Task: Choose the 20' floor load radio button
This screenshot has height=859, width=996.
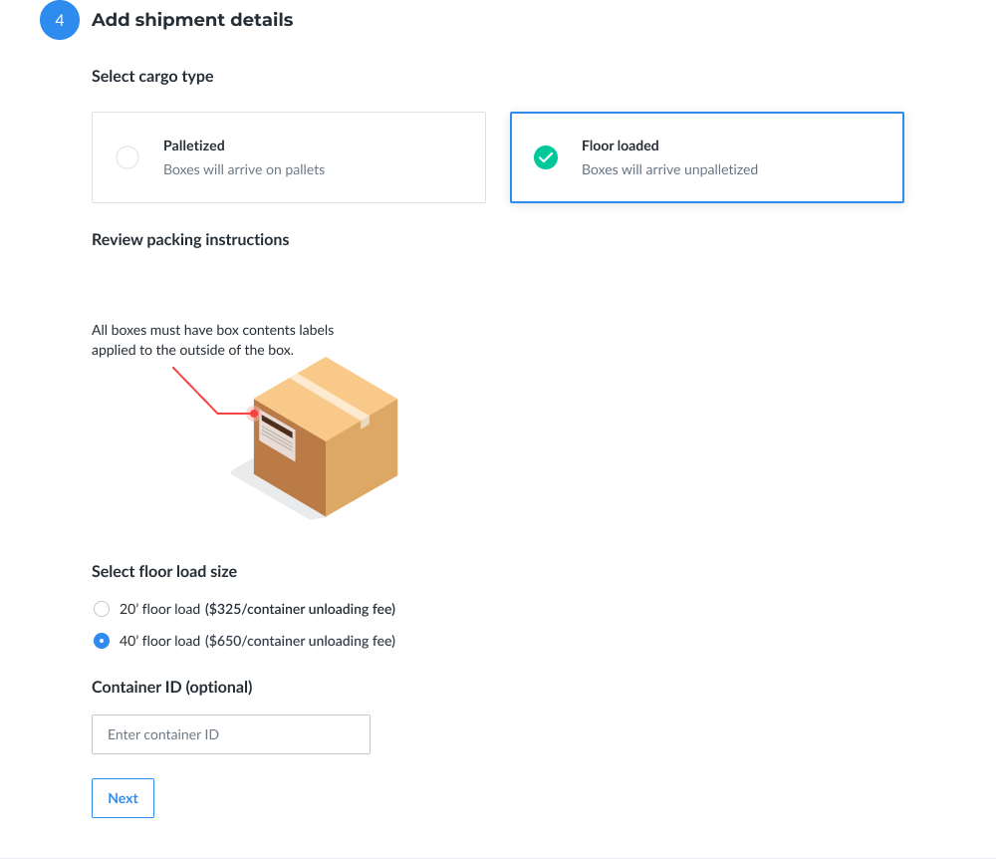Action: (x=102, y=609)
